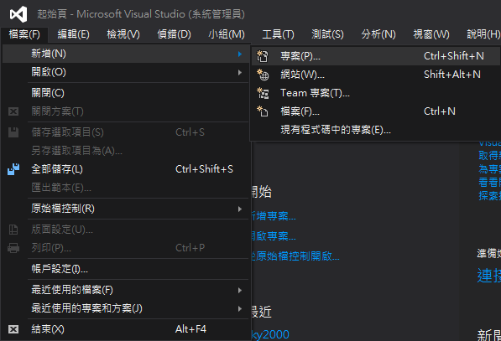Open the 測試(S) menu

click(327, 34)
